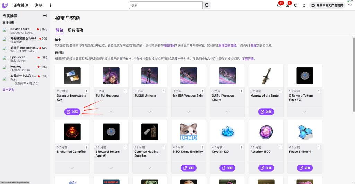Image resolution: width=355 pixels, height=184 pixels.
Task: Open 海豹戳企鹅 channel in sidebar
Action: point(25,40)
